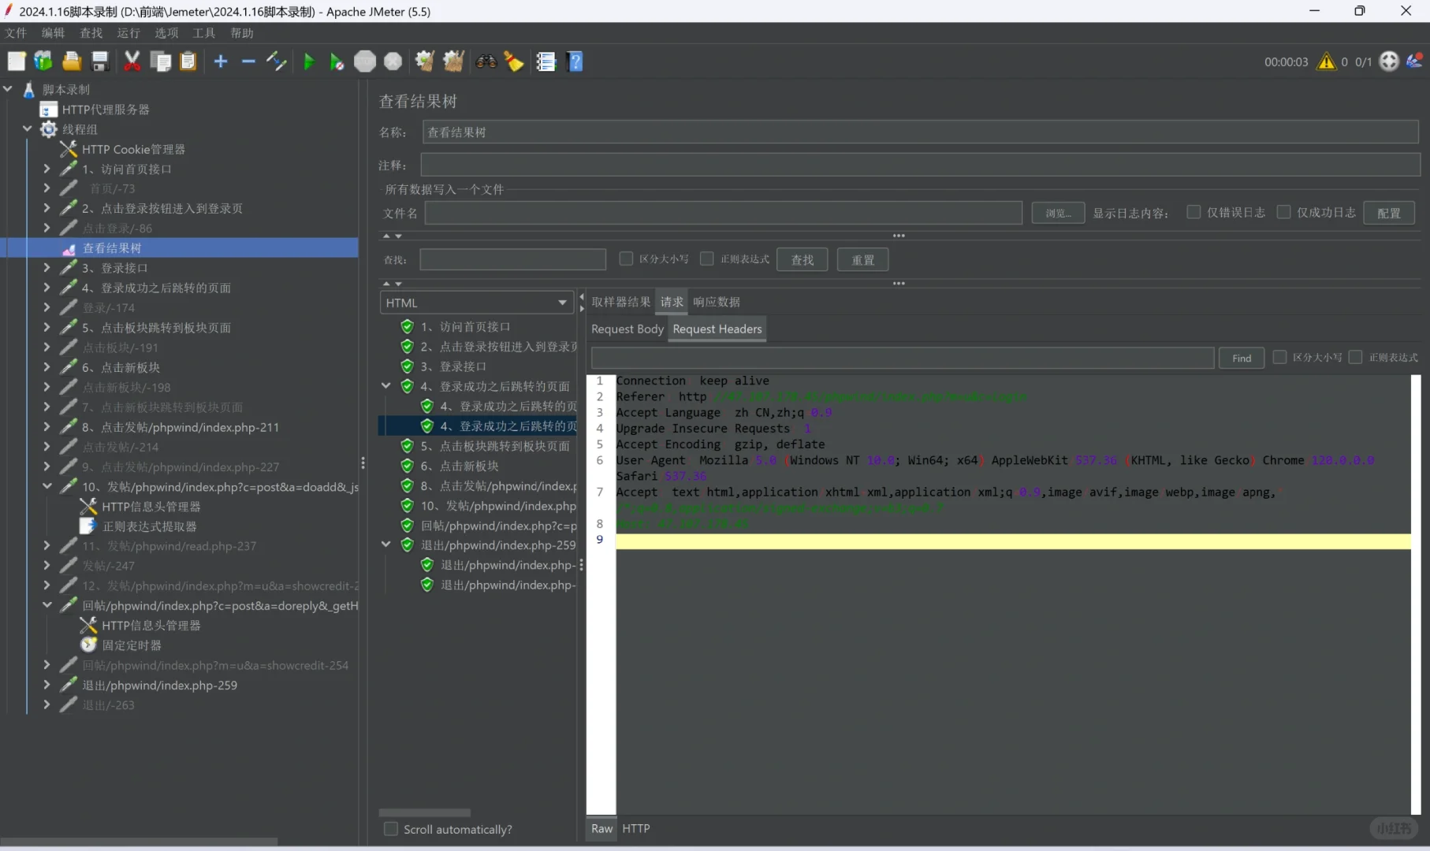Open the 编辑 menu
Image resolution: width=1430 pixels, height=851 pixels.
tap(54, 33)
